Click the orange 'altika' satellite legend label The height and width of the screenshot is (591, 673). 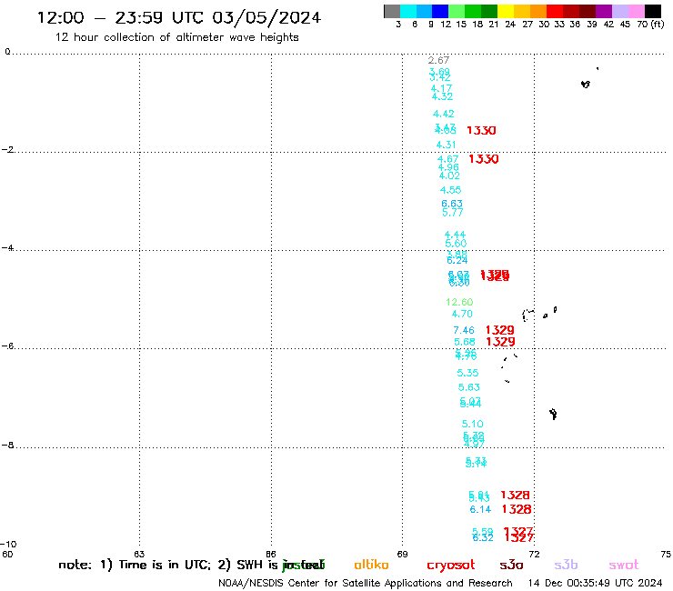(x=371, y=565)
